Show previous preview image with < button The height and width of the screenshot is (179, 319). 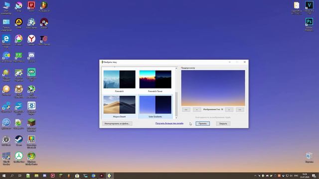tap(197, 109)
